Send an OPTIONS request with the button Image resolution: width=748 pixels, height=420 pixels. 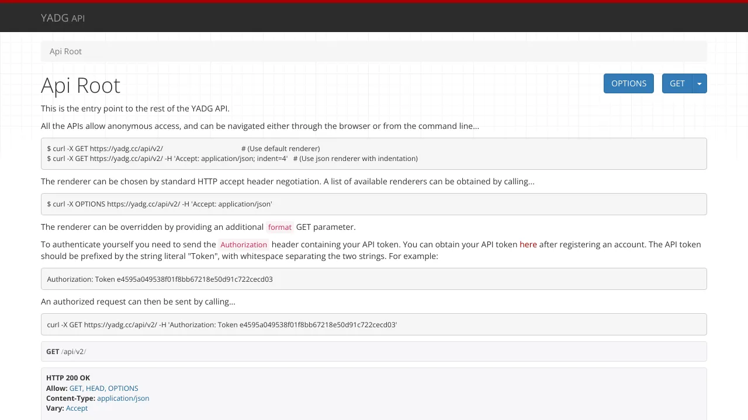tap(628, 83)
